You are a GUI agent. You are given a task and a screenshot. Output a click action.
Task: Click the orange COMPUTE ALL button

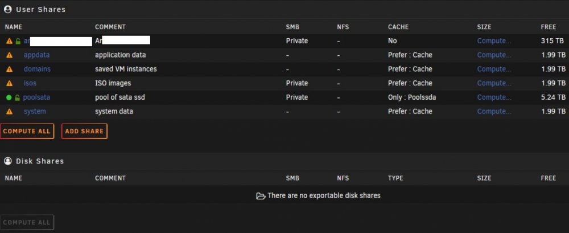tap(27, 131)
